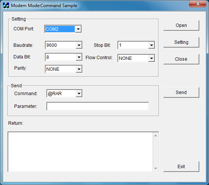Open the Flow Control dropdown
This screenshot has height=185, width=209.
pos(151,58)
